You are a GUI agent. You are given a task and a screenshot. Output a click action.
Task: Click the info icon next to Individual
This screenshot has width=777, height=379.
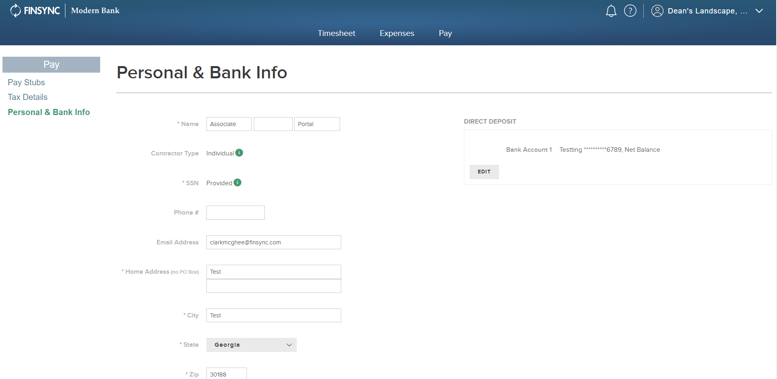coord(239,153)
